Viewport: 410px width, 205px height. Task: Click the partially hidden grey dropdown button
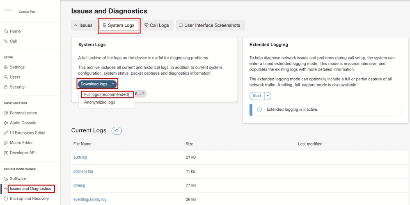[141, 93]
